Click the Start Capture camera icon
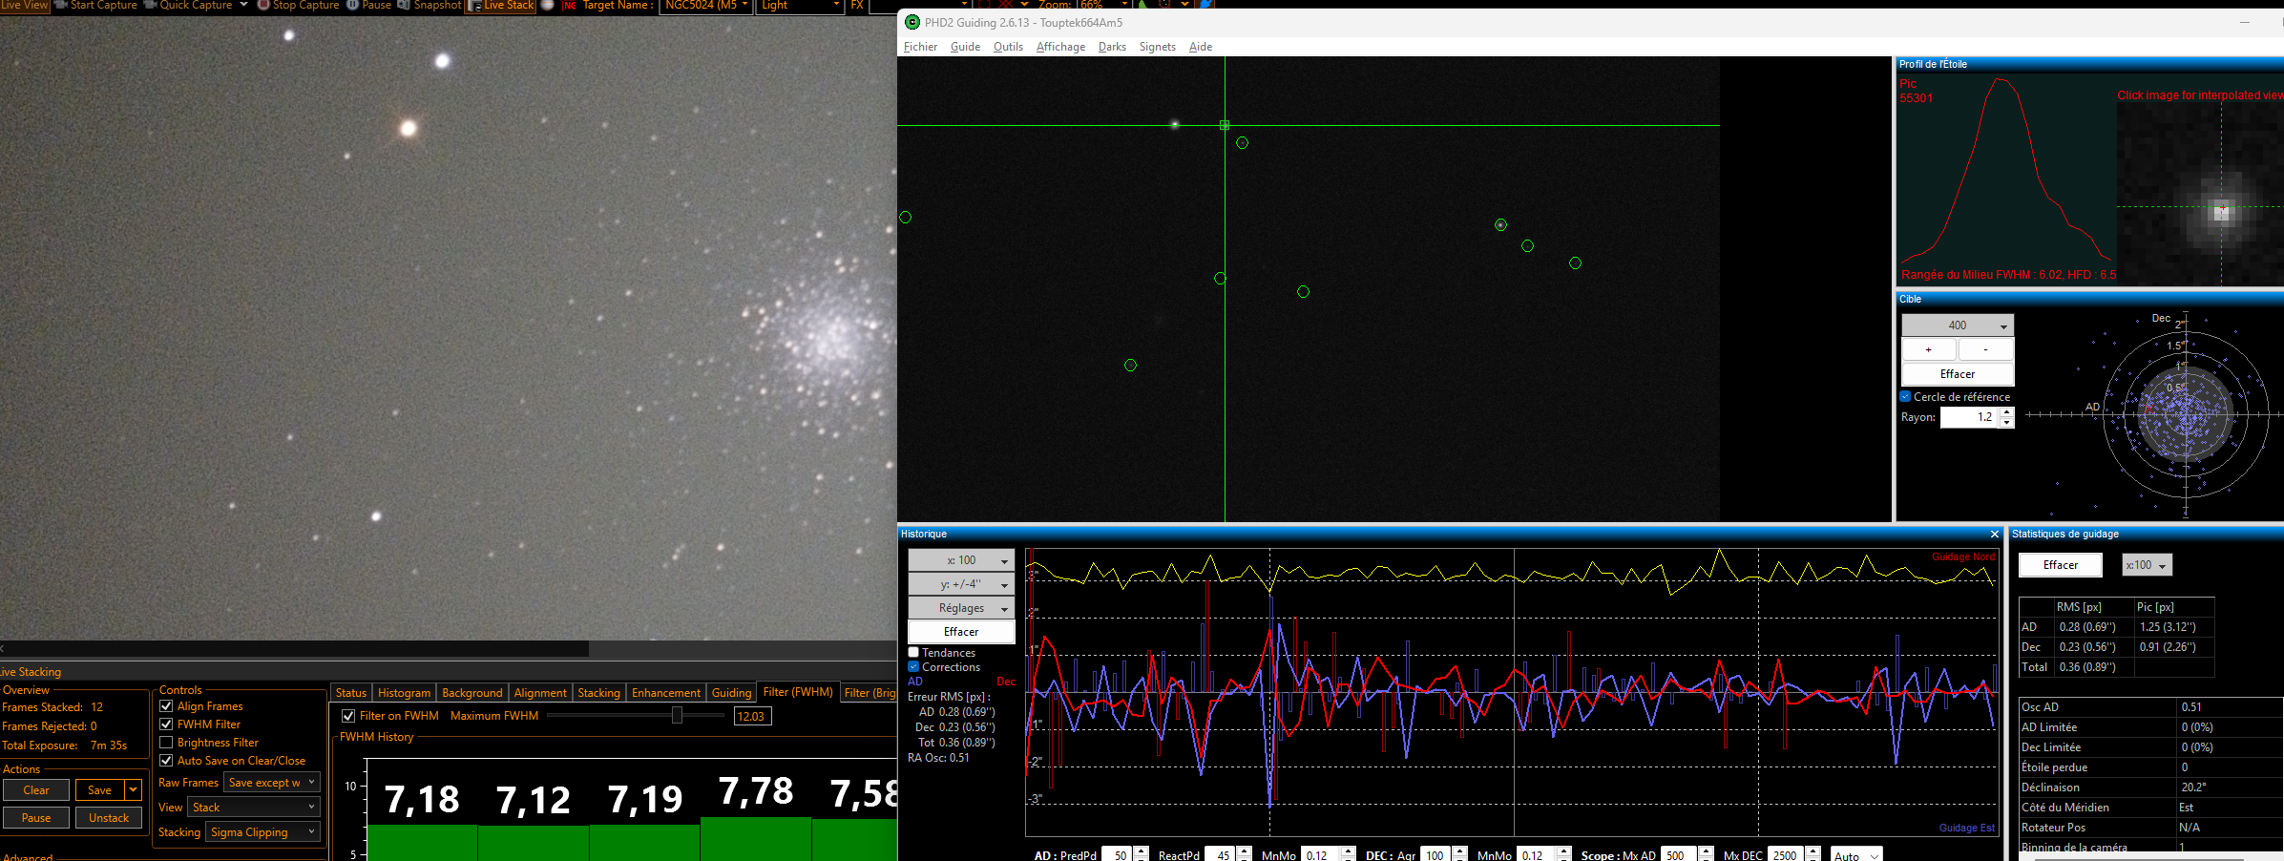The width and height of the screenshot is (2284, 861). click(61, 5)
